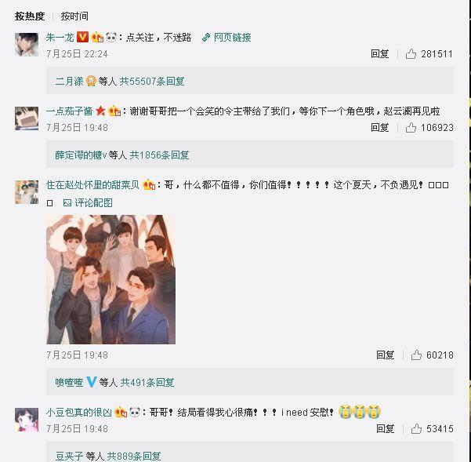
Task: Switch sorting to 按时间 tab
Action: tap(74, 16)
